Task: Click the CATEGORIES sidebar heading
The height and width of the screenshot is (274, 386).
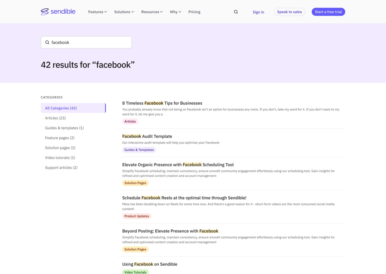Action: click(52, 97)
